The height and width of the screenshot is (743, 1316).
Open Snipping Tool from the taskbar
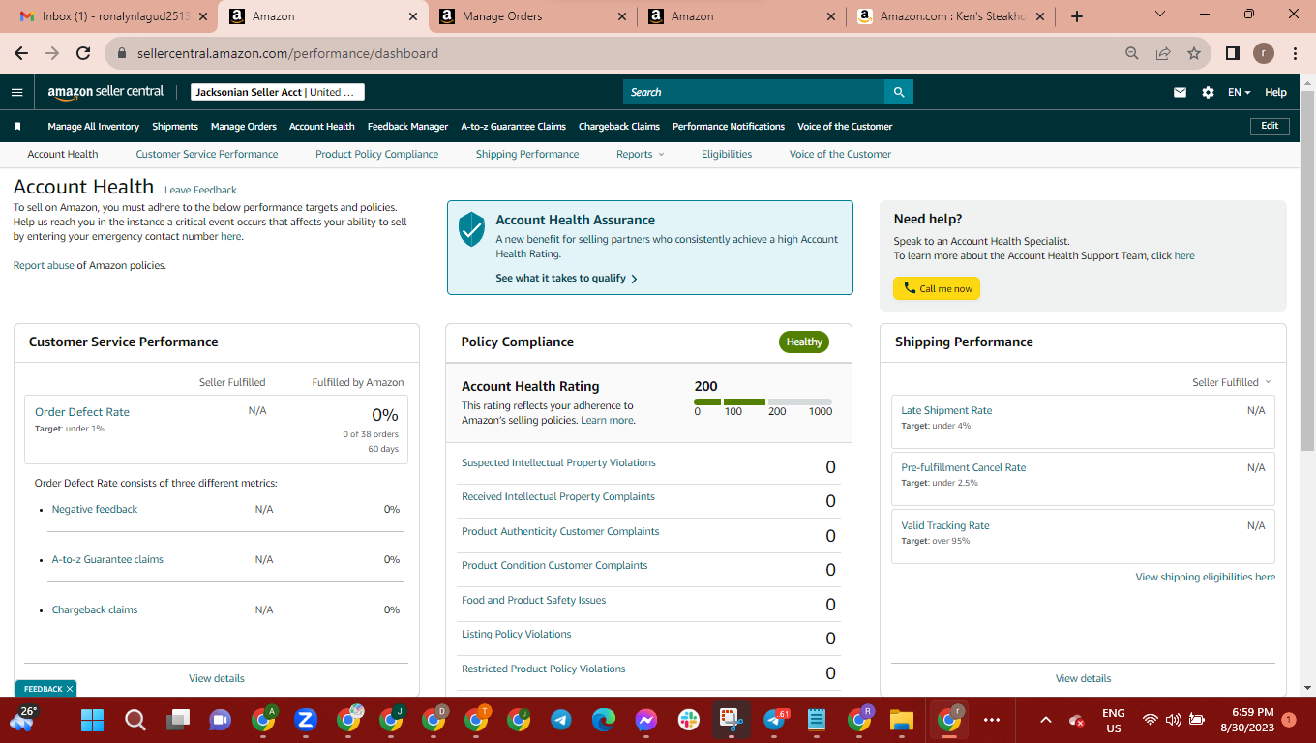click(732, 720)
